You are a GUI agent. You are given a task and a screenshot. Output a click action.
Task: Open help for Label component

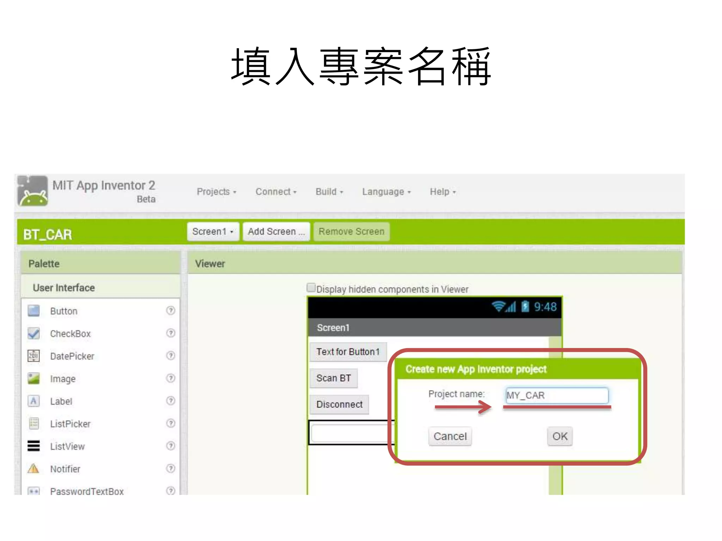[x=171, y=400]
